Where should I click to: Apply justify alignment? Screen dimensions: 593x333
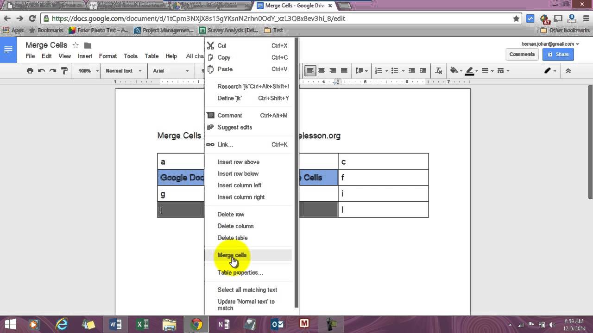(x=344, y=71)
